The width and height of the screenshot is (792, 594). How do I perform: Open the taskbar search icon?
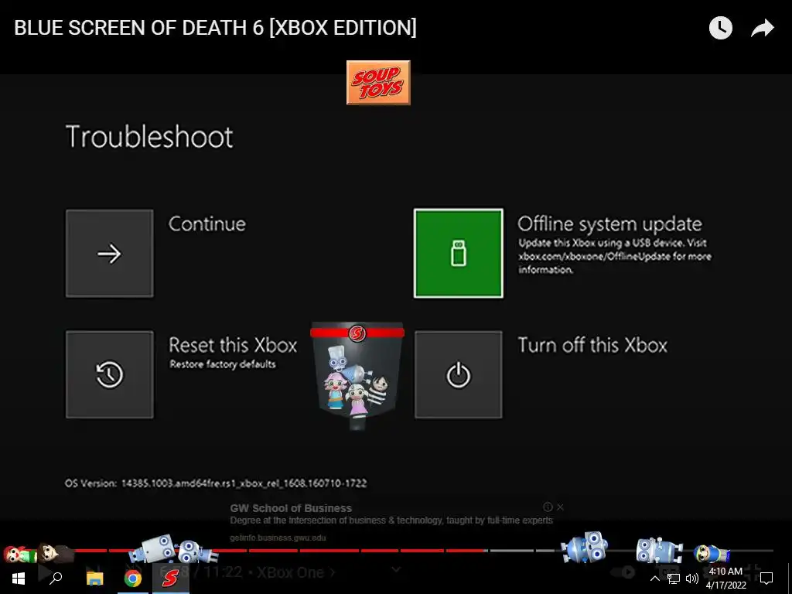click(56, 578)
